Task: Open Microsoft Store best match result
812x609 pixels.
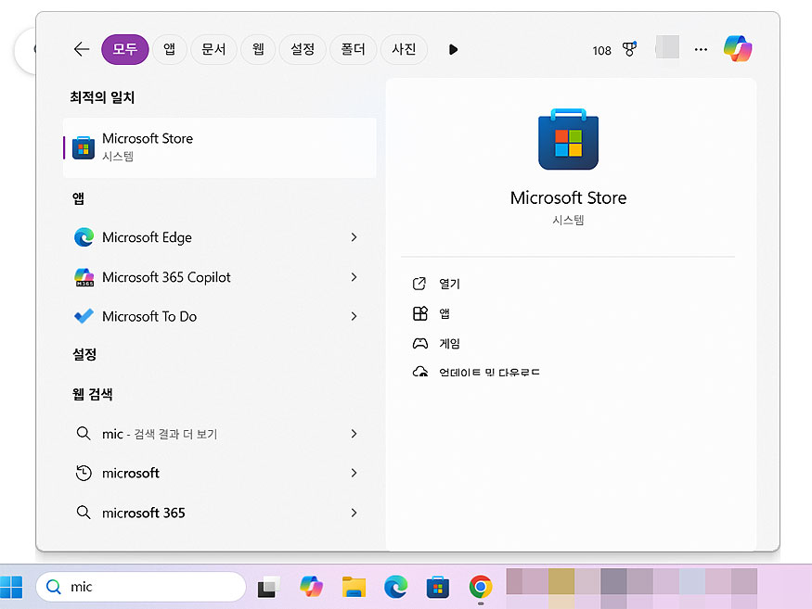Action: [220, 147]
